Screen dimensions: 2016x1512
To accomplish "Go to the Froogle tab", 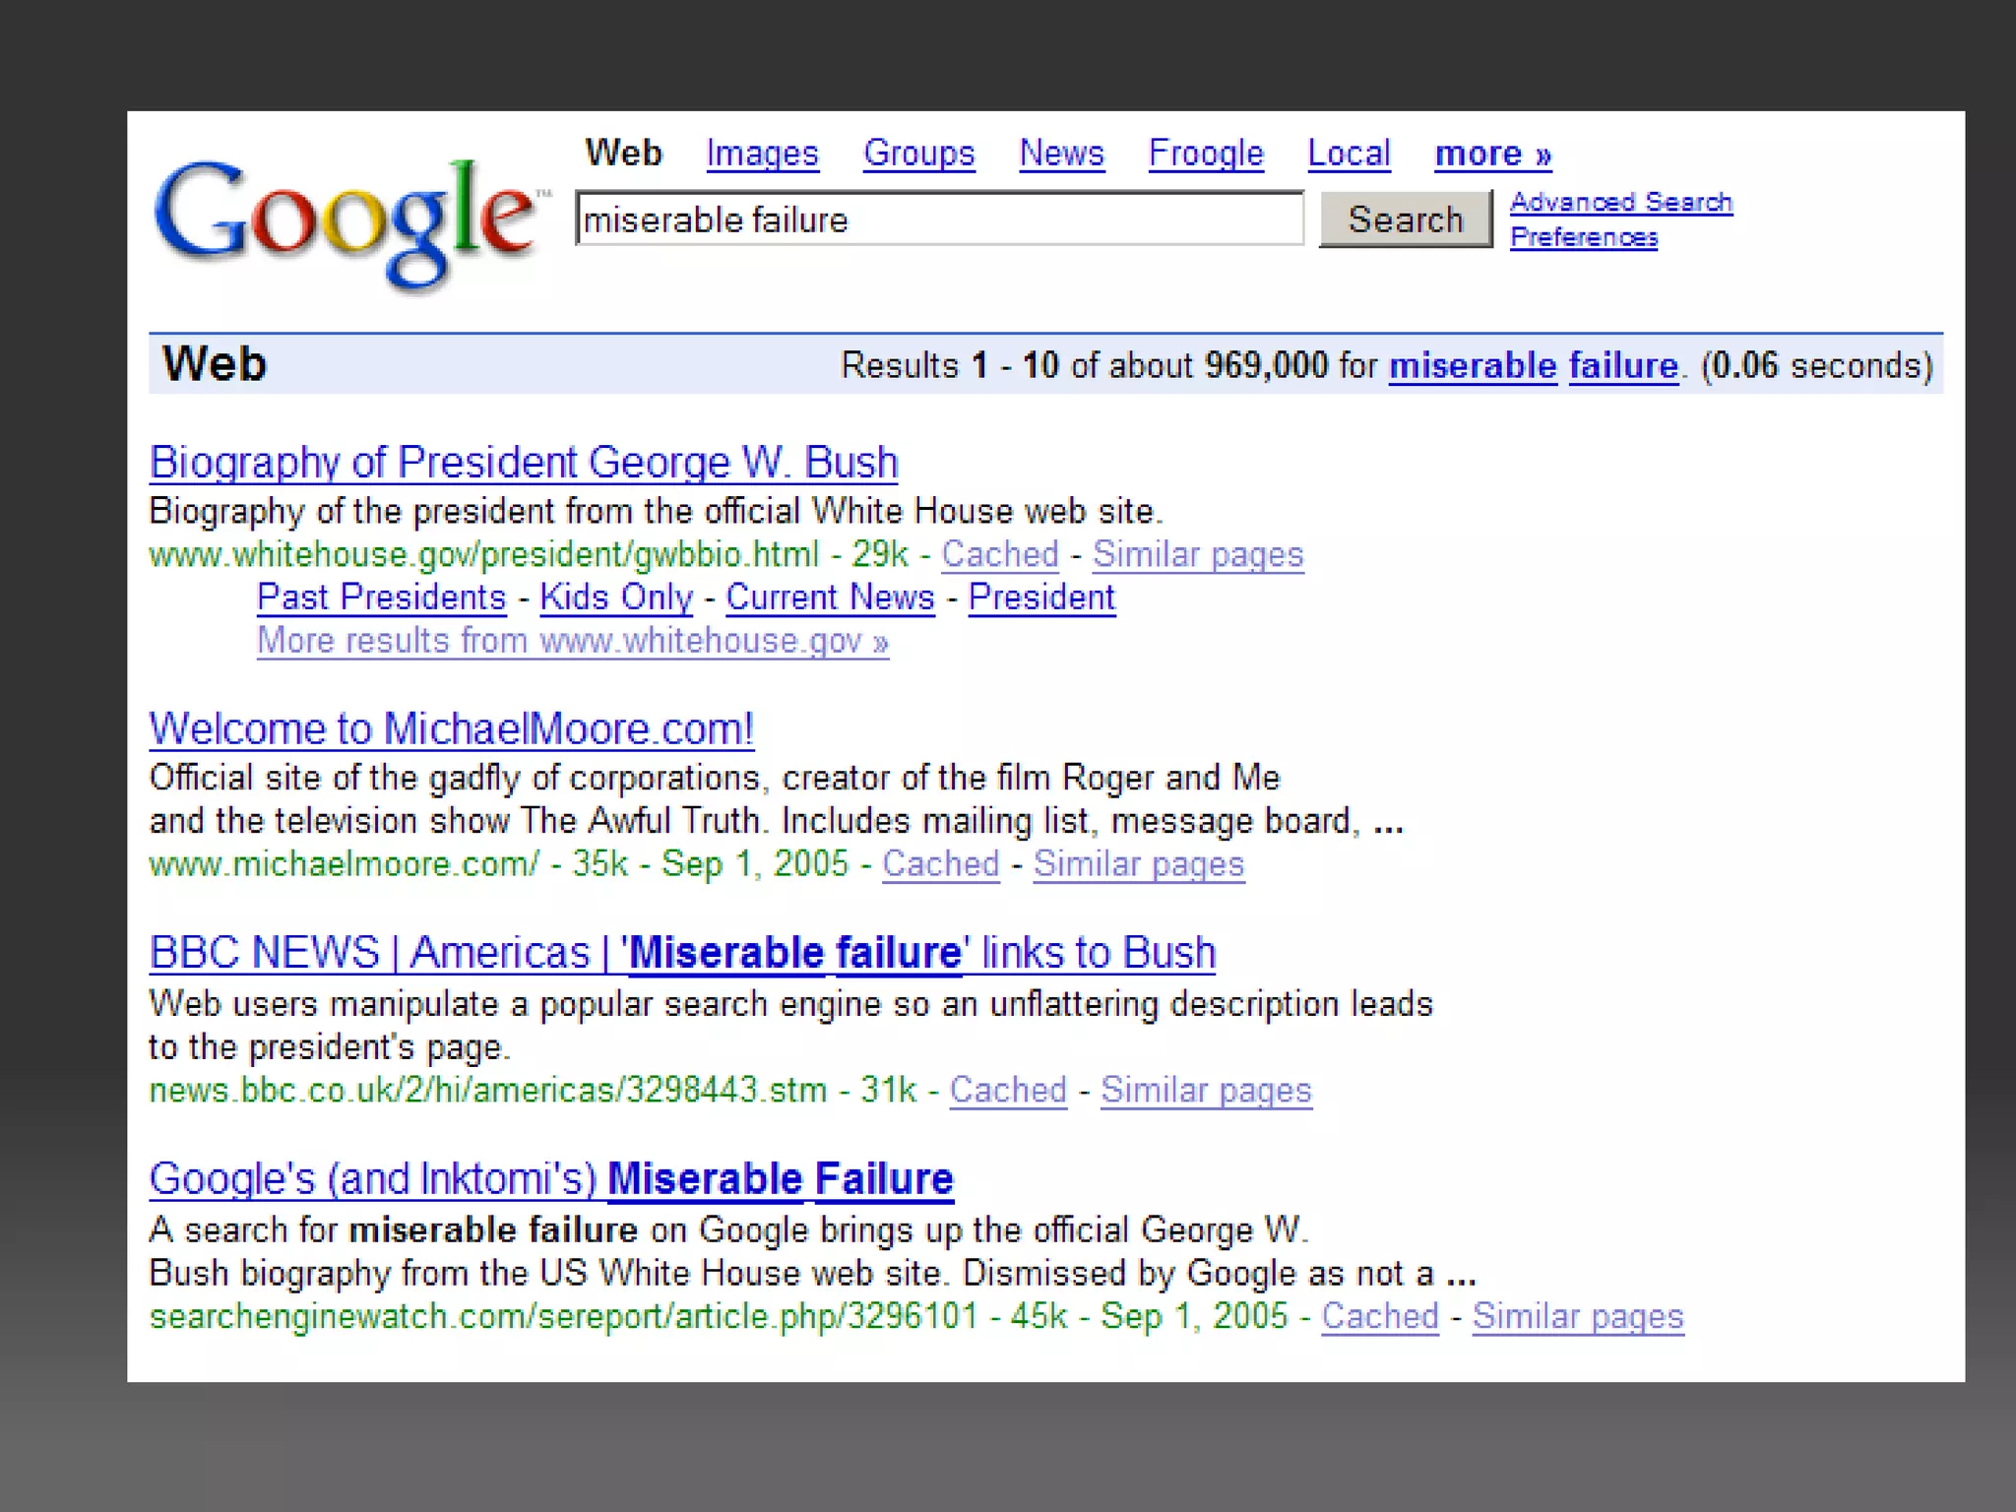I will pos(1205,154).
